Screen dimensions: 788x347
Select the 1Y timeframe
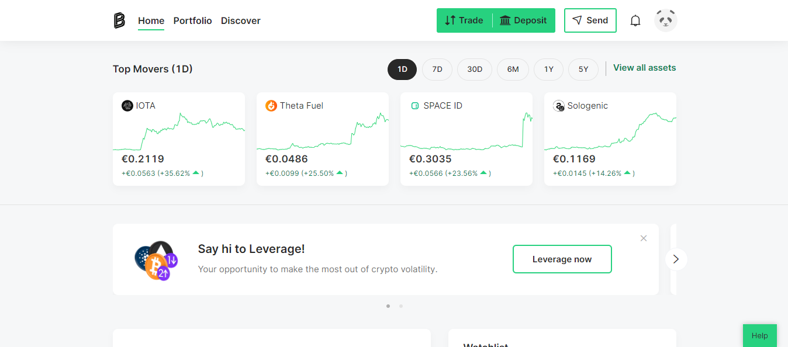click(549, 70)
